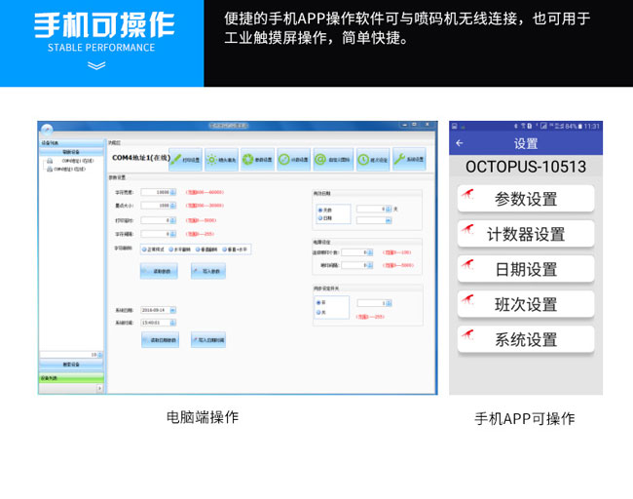
Task: Tap 日期设置 in mobile app menu
Action: click(x=526, y=269)
